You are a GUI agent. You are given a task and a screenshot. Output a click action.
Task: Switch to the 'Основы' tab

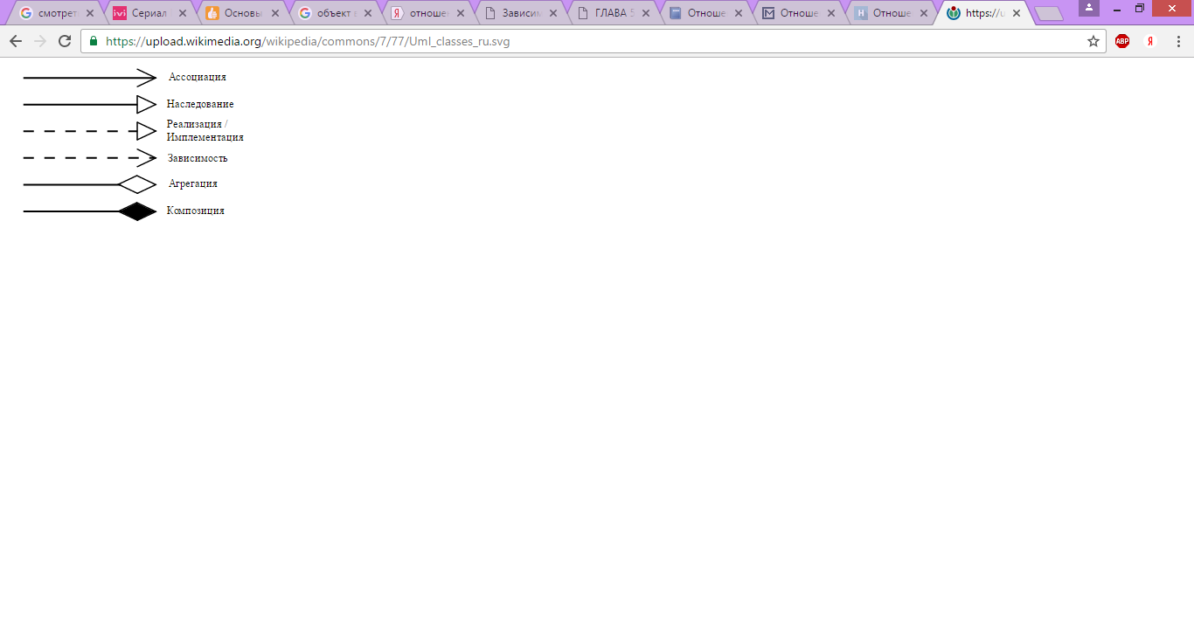pos(242,13)
